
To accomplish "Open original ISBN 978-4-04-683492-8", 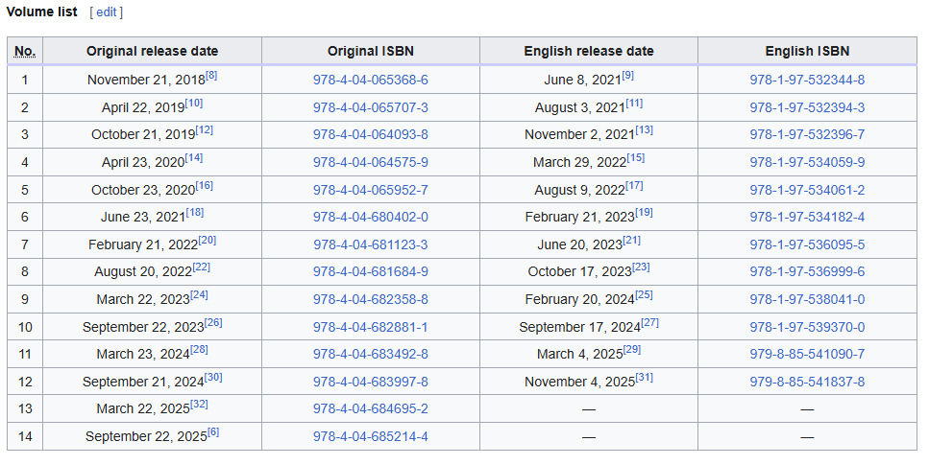I will tap(371, 354).
